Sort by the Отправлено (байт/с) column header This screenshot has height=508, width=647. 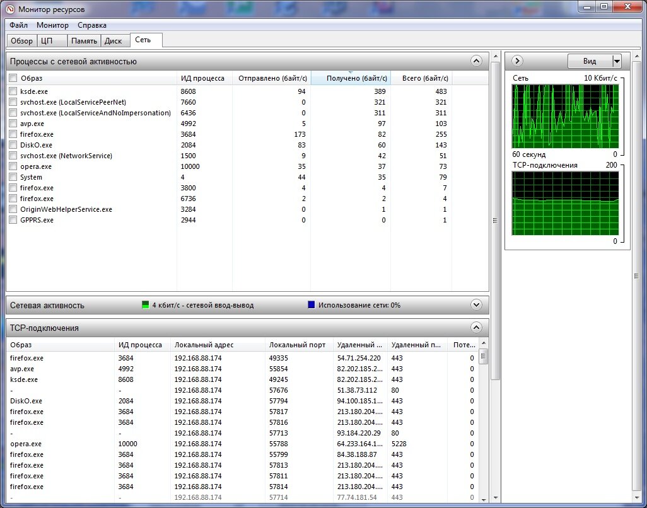pos(272,78)
